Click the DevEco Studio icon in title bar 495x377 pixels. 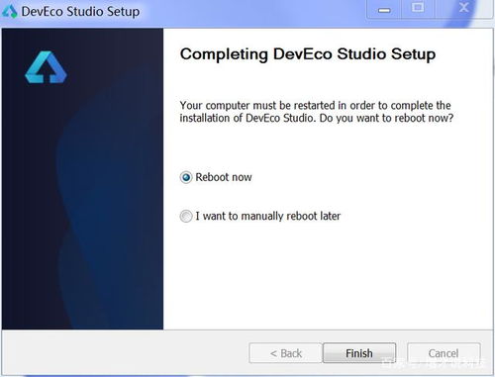[9, 12]
